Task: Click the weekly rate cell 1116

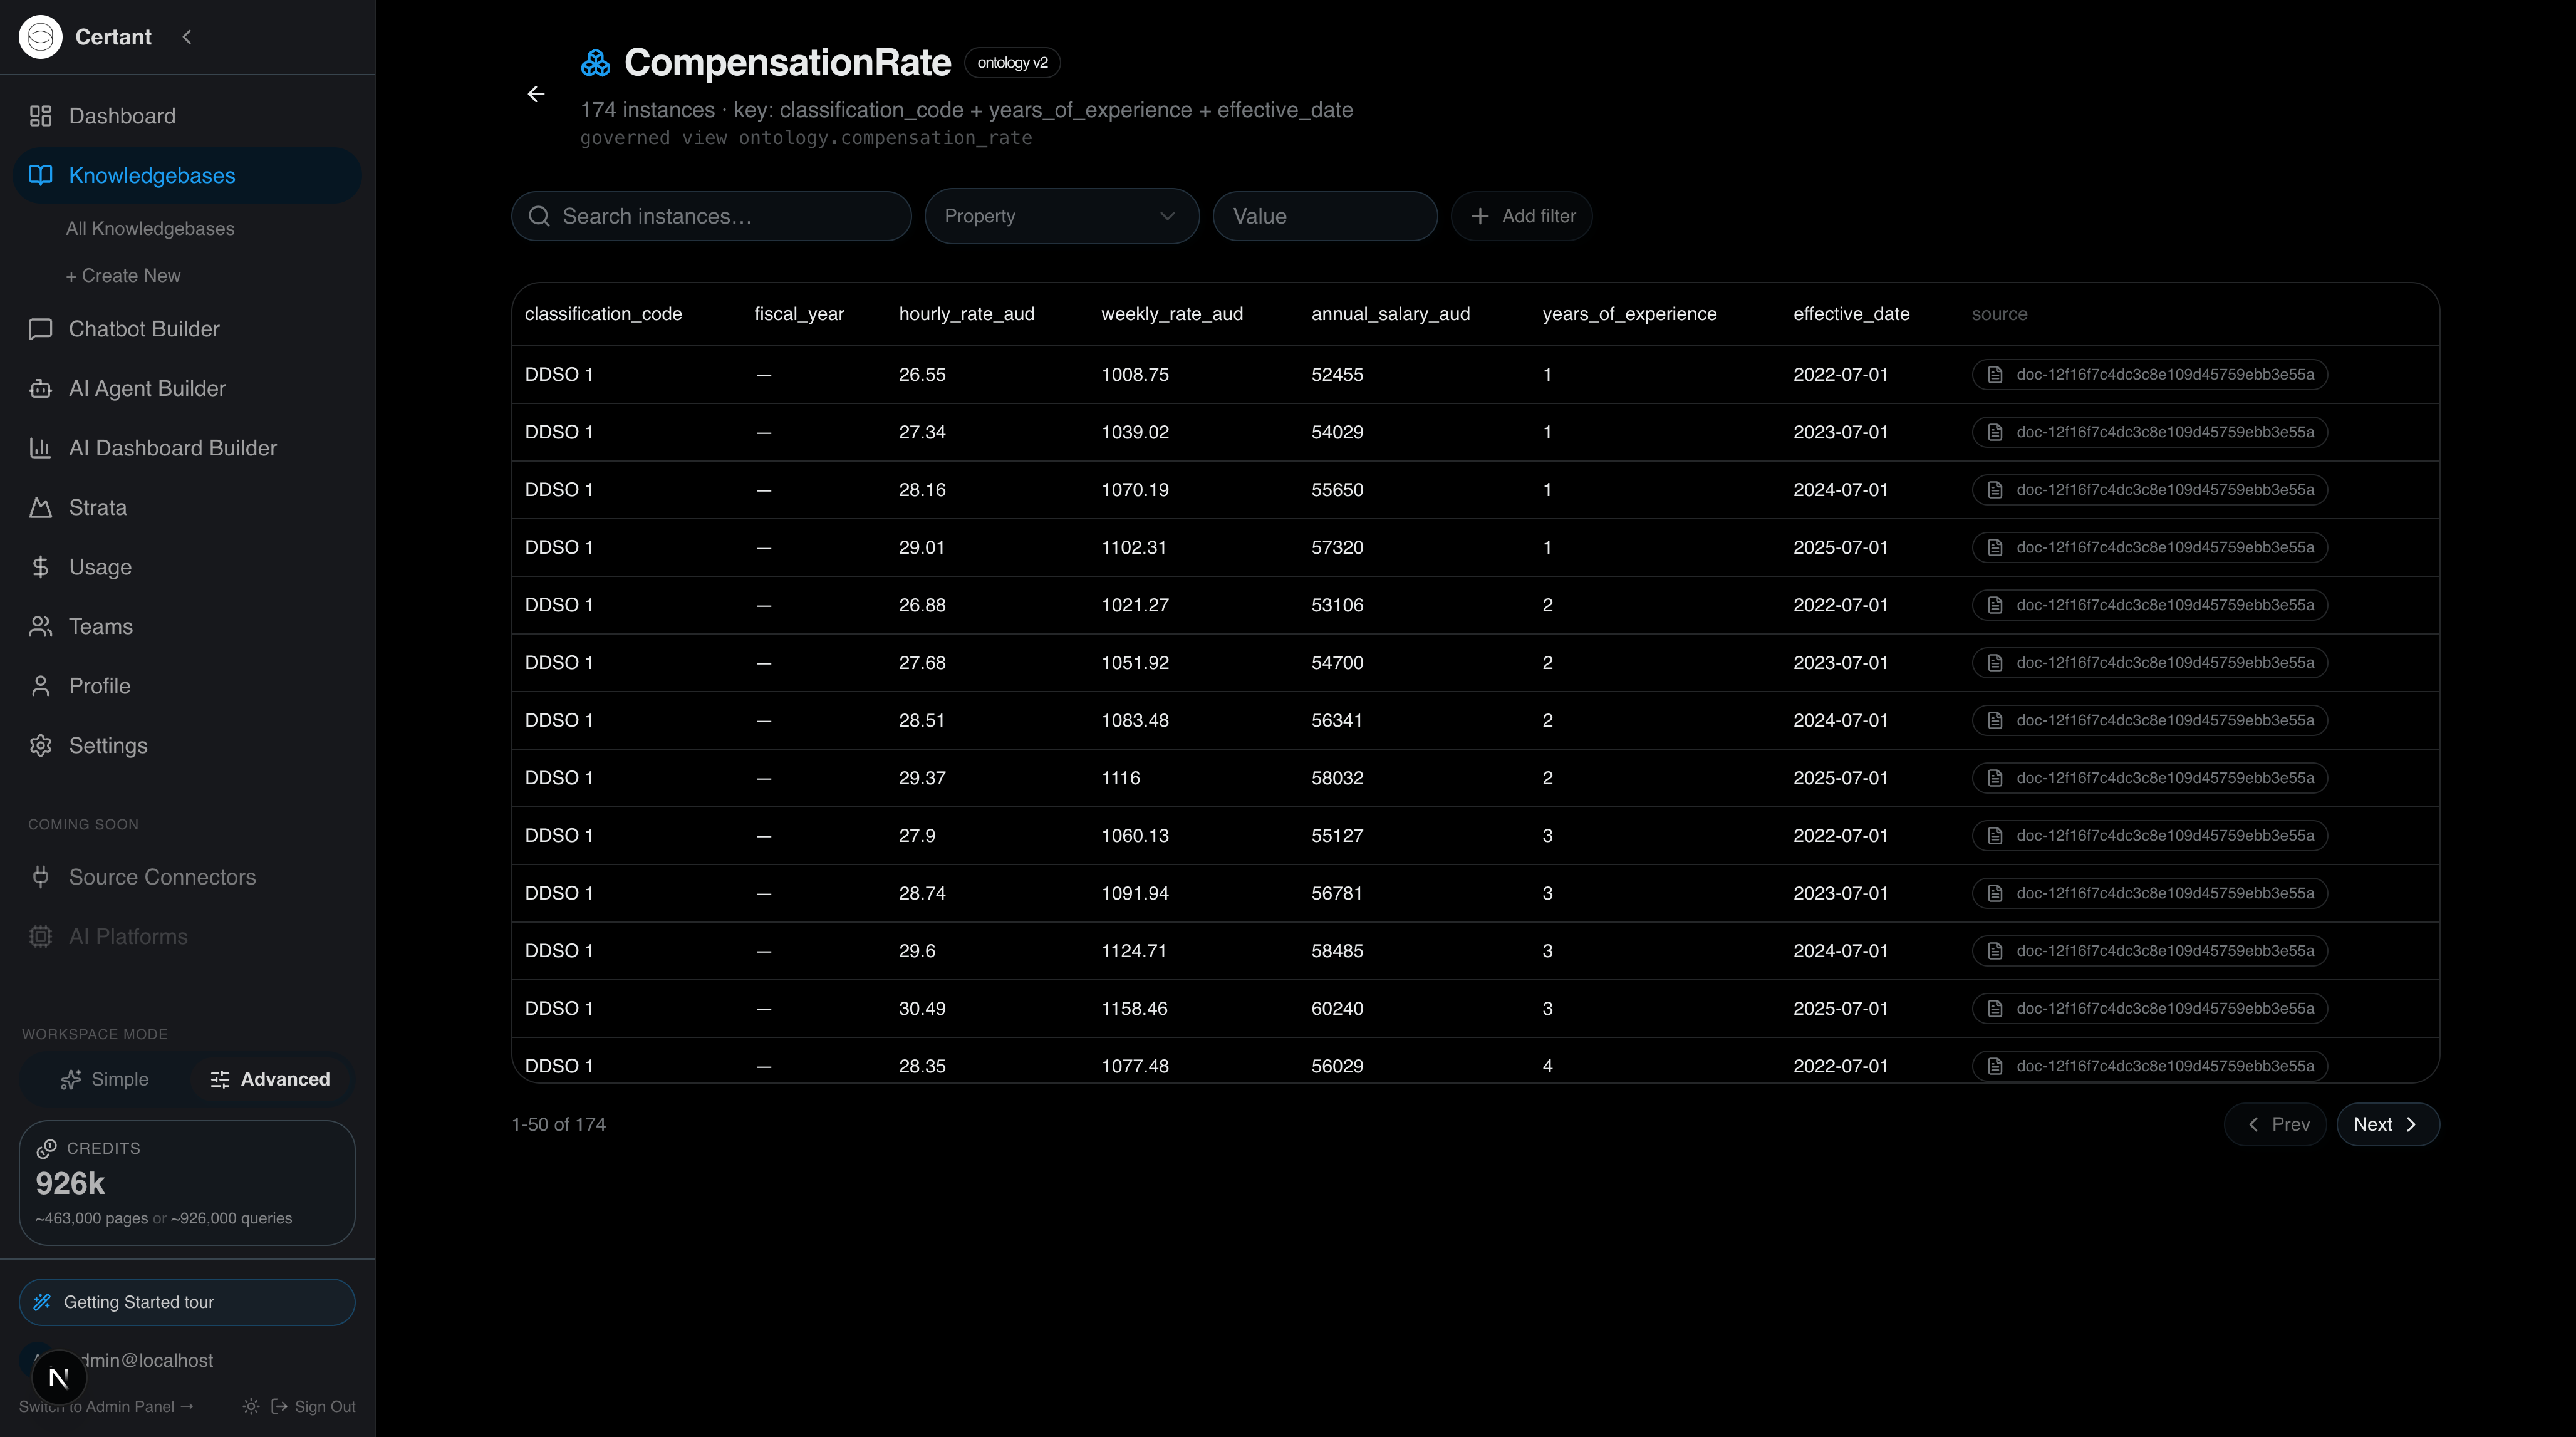Action: [1120, 778]
